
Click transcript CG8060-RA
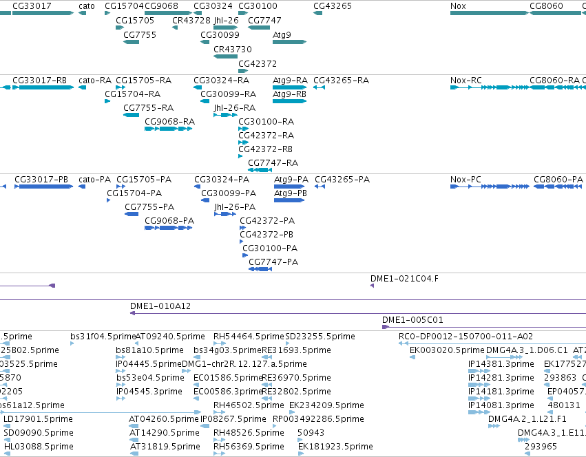click(x=555, y=87)
